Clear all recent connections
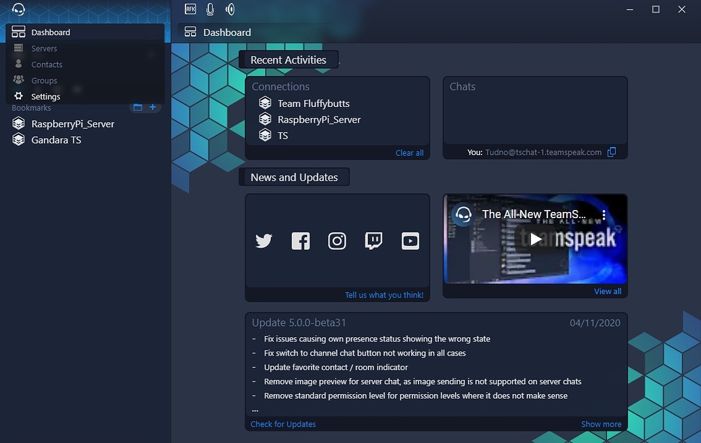Screen dimensions: 701x443 tap(409, 152)
